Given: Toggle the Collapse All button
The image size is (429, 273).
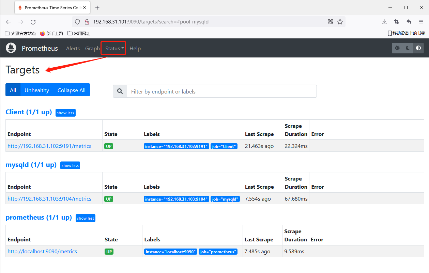Looking at the screenshot, I should pyautogui.click(x=72, y=90).
